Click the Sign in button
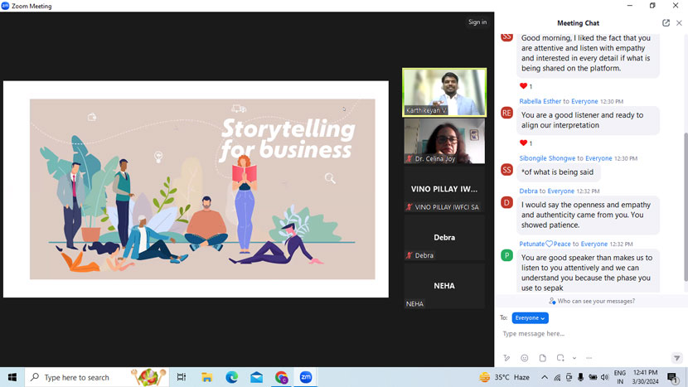This screenshot has height=387, width=688. [477, 22]
